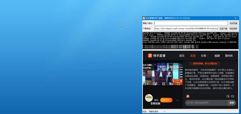
Task: Click the 点击下载 download button
Action: pos(223,28)
